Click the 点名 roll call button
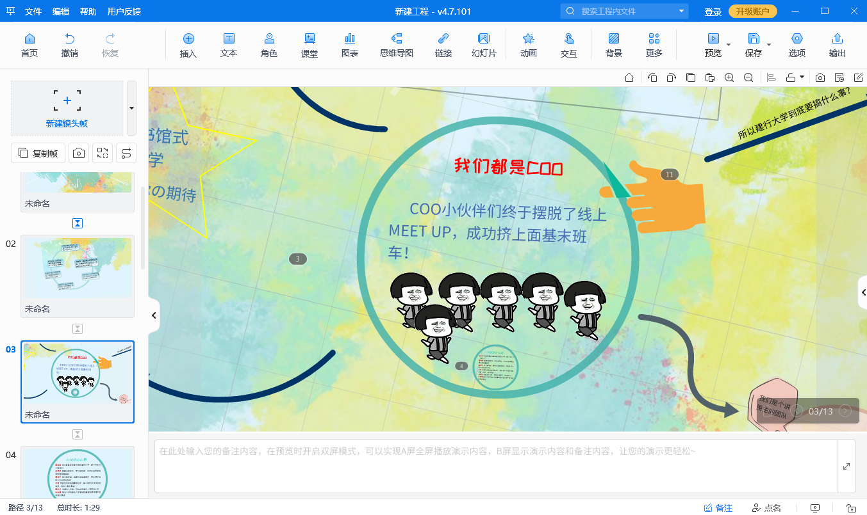 tap(766, 508)
